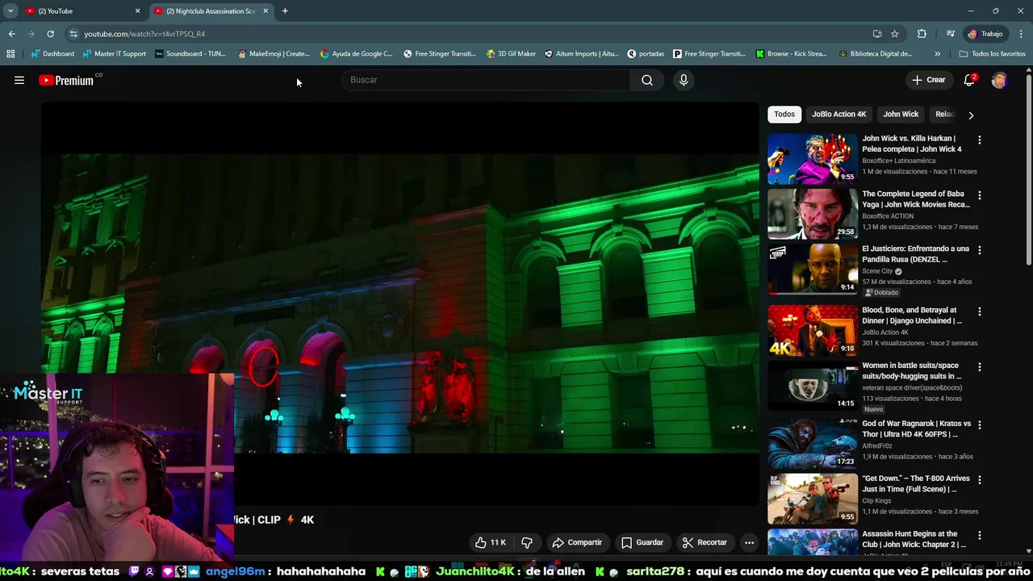Open options for Get Down T-800 video

click(x=980, y=479)
